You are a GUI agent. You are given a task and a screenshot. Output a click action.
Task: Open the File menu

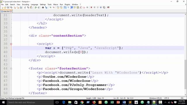tap(2, 4)
